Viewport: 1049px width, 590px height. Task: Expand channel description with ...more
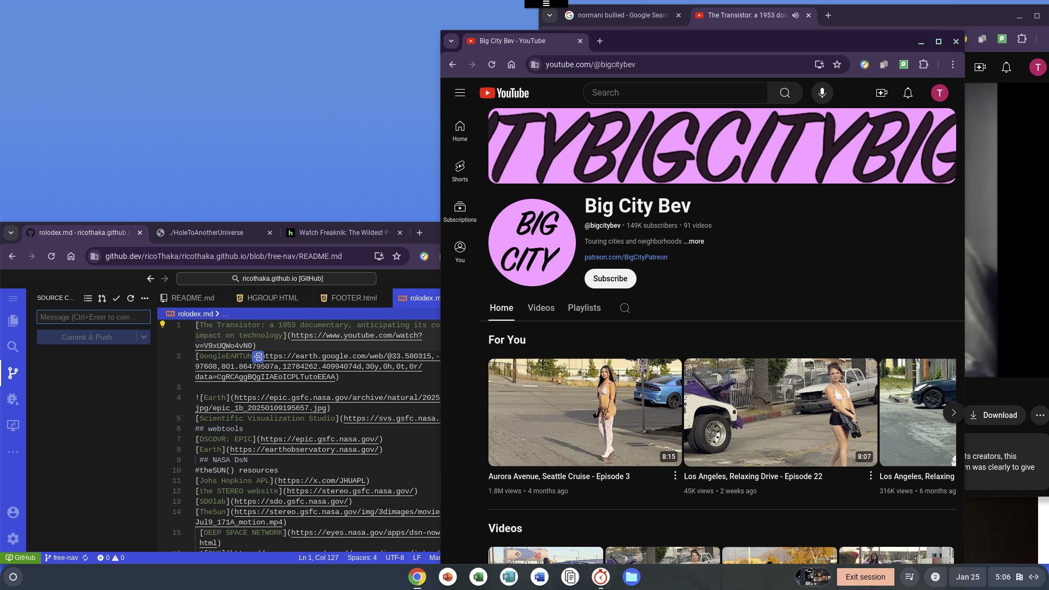tap(694, 241)
